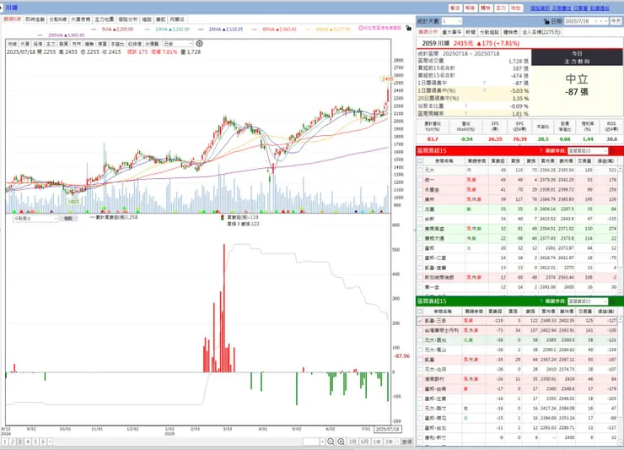
Task: Switch to the 月營收 tab
Action: (177, 19)
